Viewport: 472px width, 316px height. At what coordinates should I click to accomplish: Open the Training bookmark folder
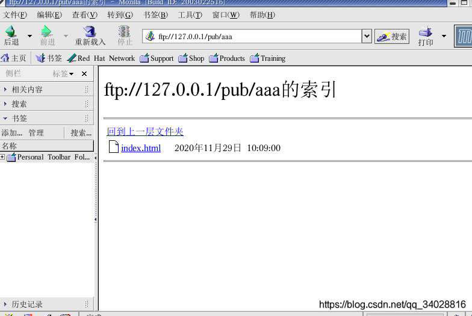[x=267, y=58]
